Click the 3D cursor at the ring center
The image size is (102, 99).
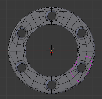tap(51, 50)
